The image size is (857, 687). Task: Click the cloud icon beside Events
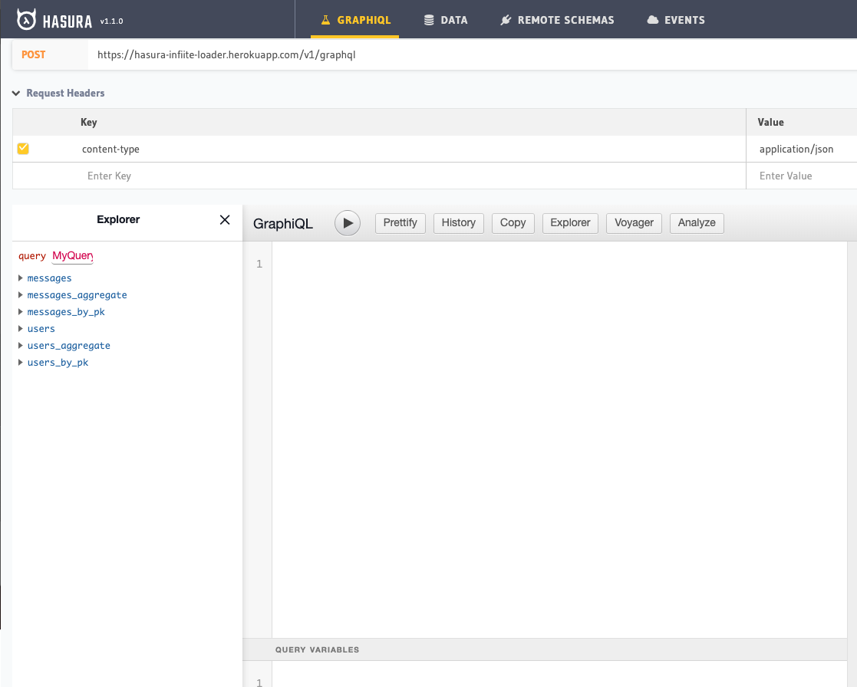tap(653, 21)
